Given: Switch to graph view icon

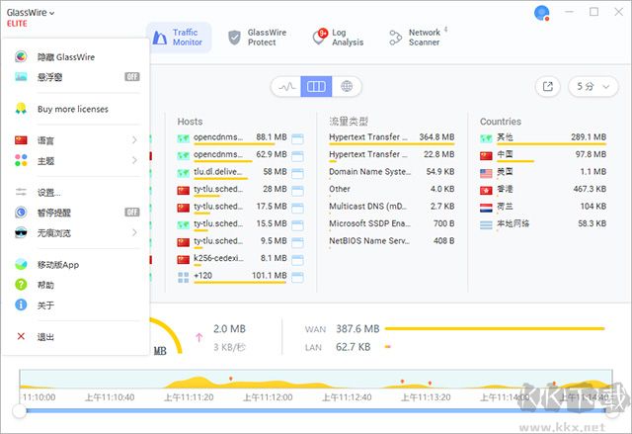Looking at the screenshot, I should pyautogui.click(x=286, y=87).
